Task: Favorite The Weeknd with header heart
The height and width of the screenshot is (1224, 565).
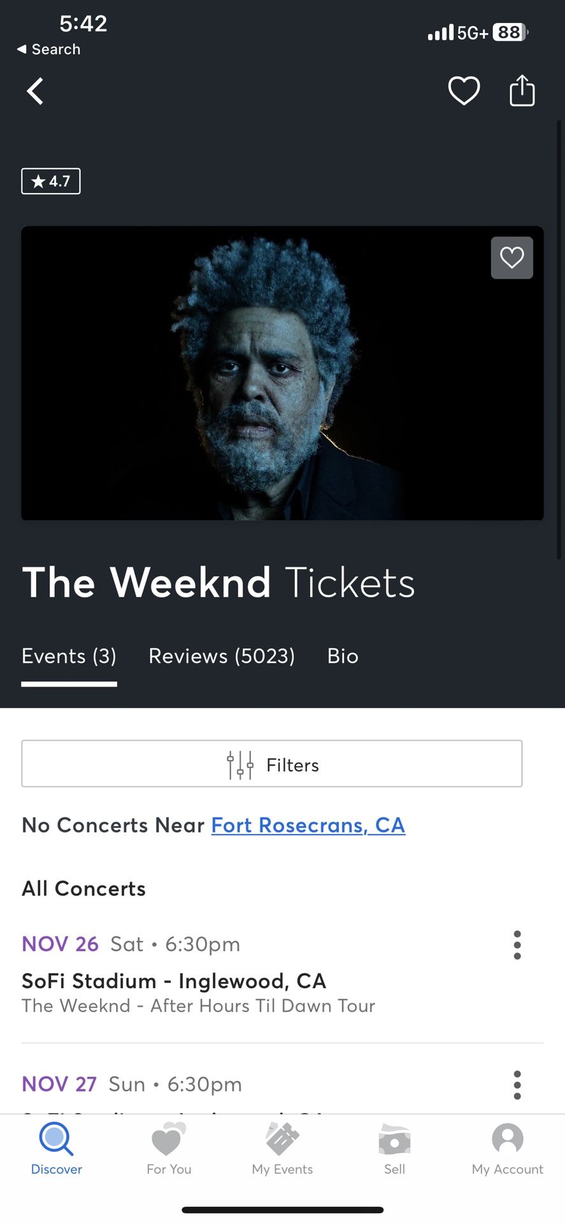Action: coord(464,91)
